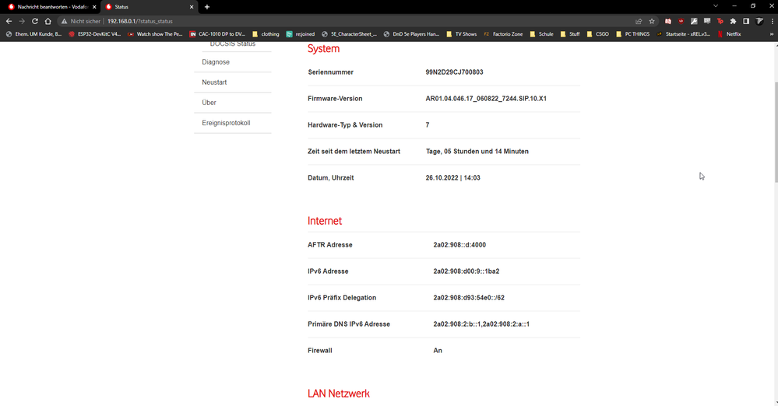The width and height of the screenshot is (778, 406).
Task: Click the 'Hardware-Typ & Version' label
Action: (345, 125)
